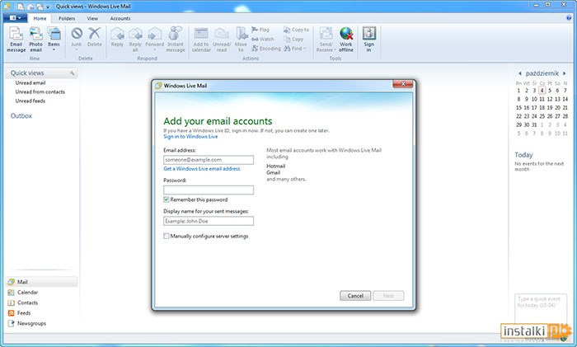Switch to the Folders tab
This screenshot has width=577, height=347.
pos(68,17)
